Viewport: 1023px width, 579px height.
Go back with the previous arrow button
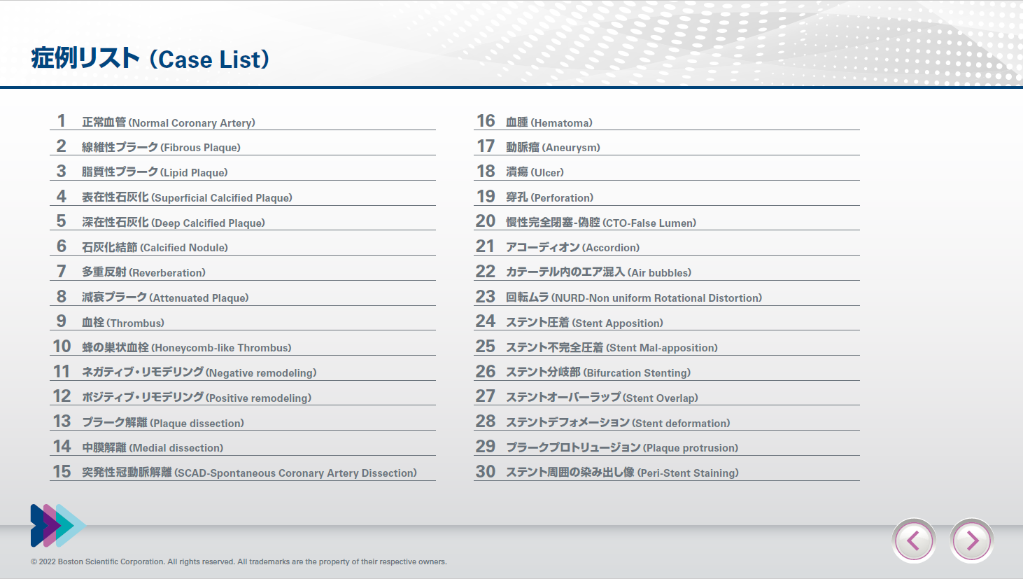pos(914,540)
